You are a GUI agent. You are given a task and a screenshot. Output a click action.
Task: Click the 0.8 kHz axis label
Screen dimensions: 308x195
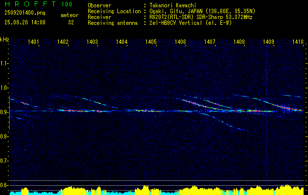click(x=4, y=136)
